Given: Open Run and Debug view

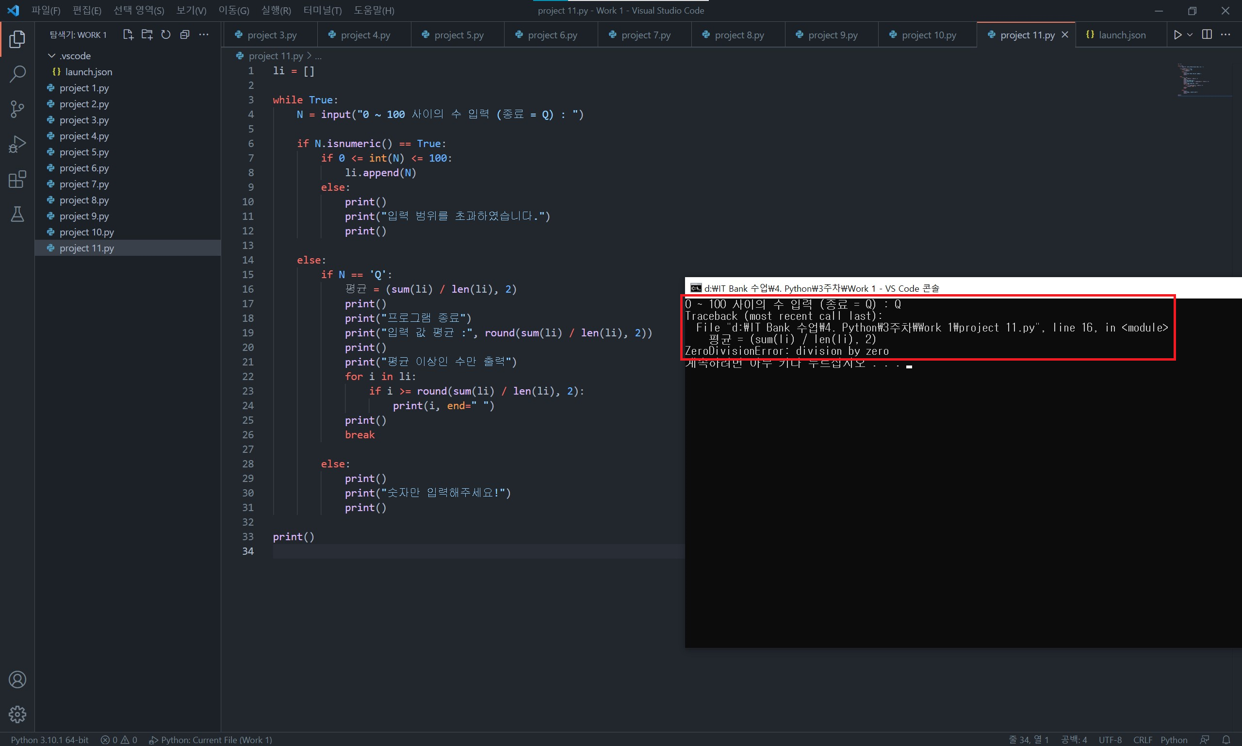Looking at the screenshot, I should pos(17,144).
